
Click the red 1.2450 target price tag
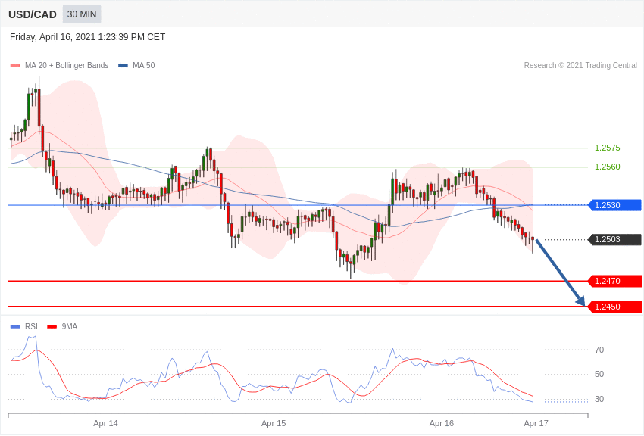614,307
